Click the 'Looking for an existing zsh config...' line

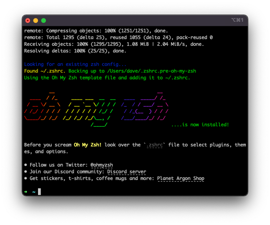click(x=75, y=64)
